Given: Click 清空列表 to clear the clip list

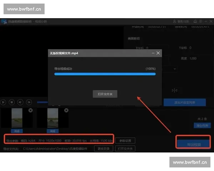Looking at the screenshot, I should [x=203, y=126].
